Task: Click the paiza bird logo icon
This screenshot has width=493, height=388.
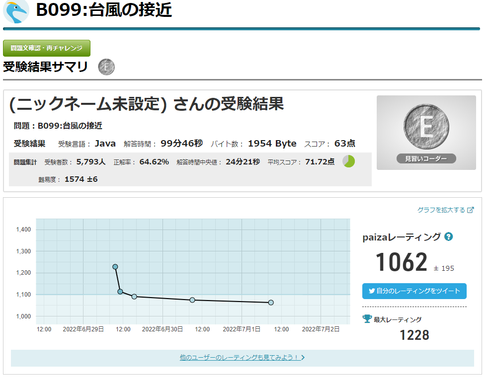Action: 16,11
